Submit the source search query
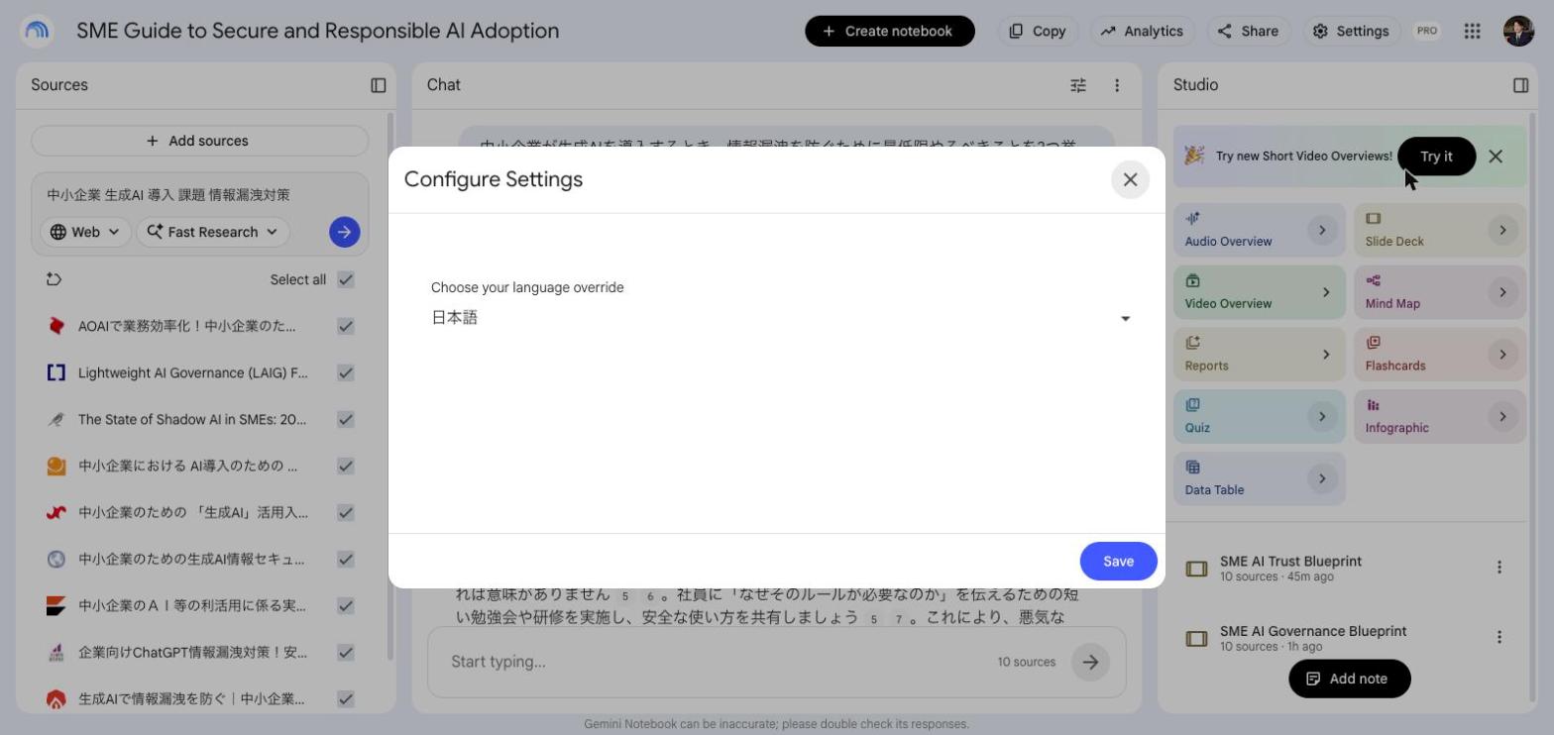 tap(344, 232)
